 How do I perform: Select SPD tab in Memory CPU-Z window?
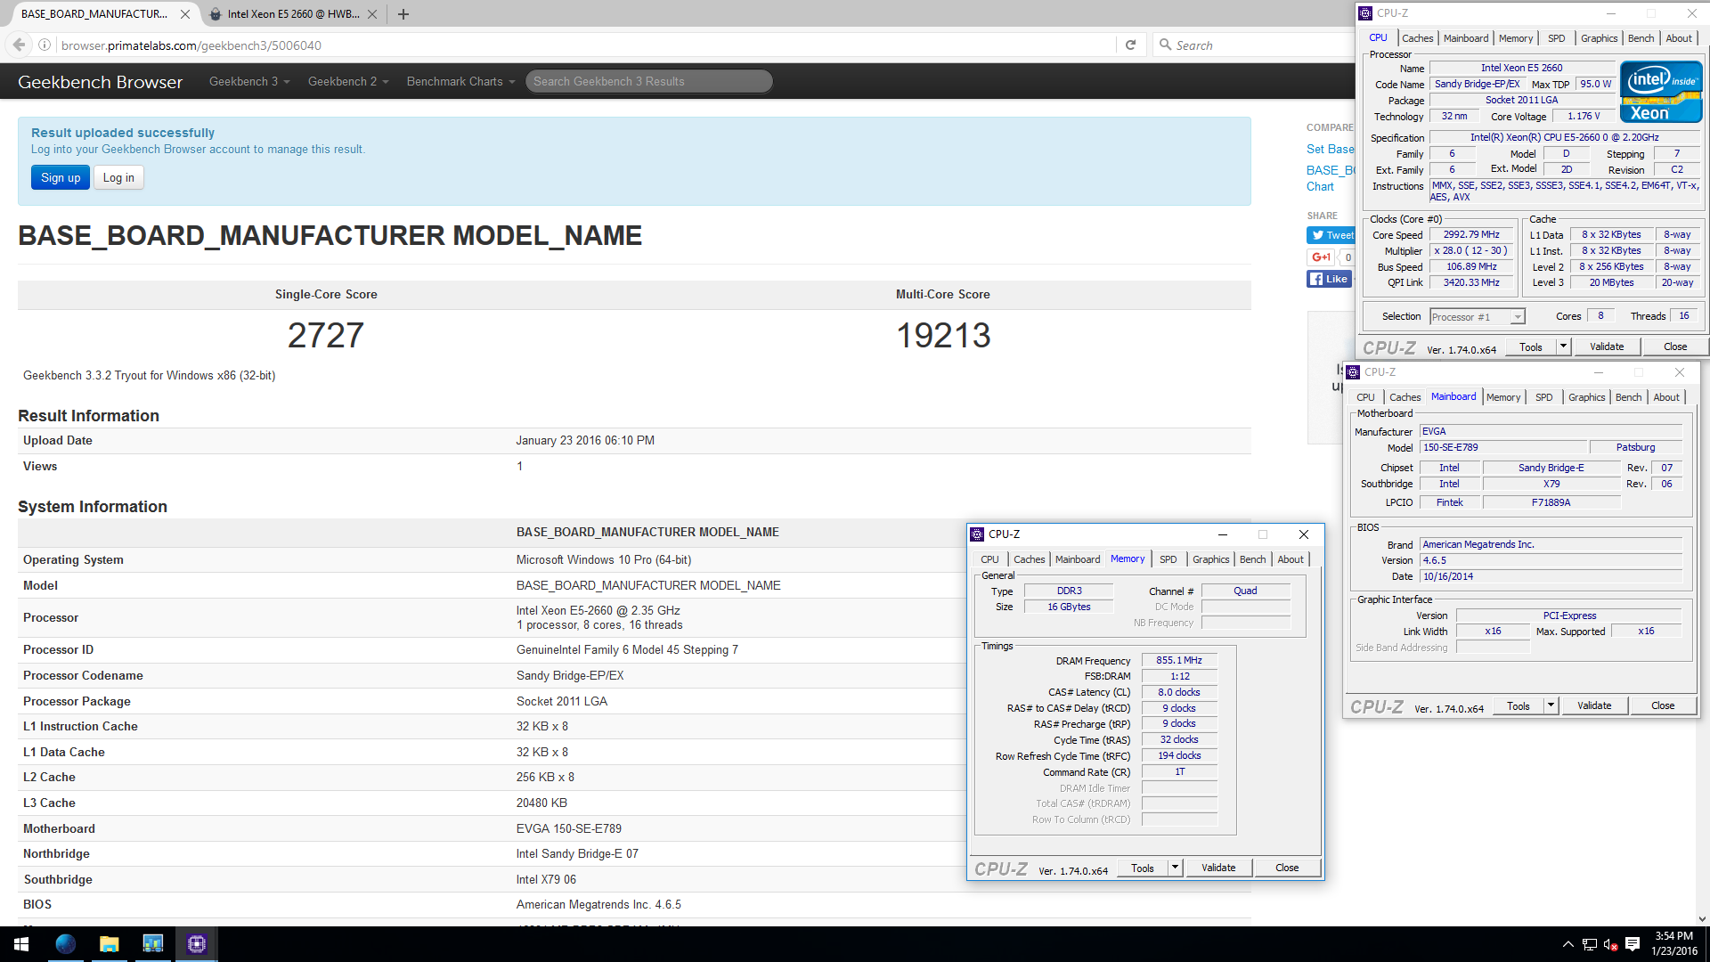point(1168,559)
